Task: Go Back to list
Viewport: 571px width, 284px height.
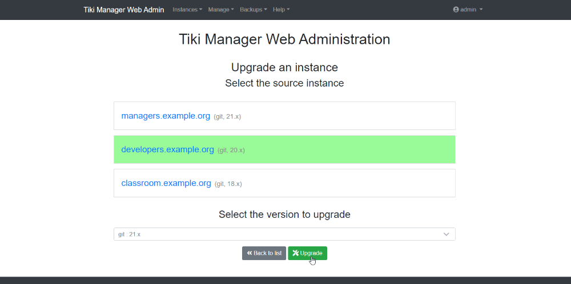Action: click(x=264, y=253)
